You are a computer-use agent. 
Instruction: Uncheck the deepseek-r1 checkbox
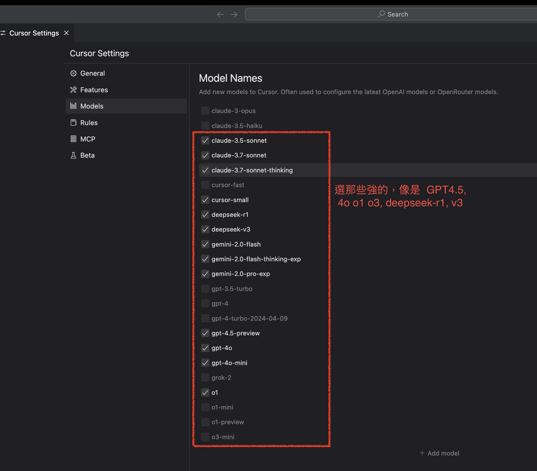[205, 215]
